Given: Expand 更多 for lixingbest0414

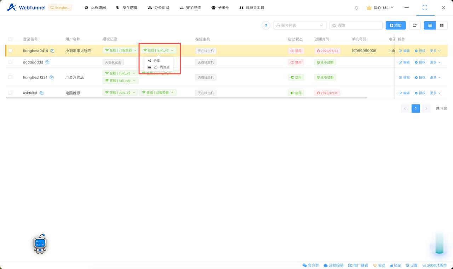Looking at the screenshot, I should point(435,51).
